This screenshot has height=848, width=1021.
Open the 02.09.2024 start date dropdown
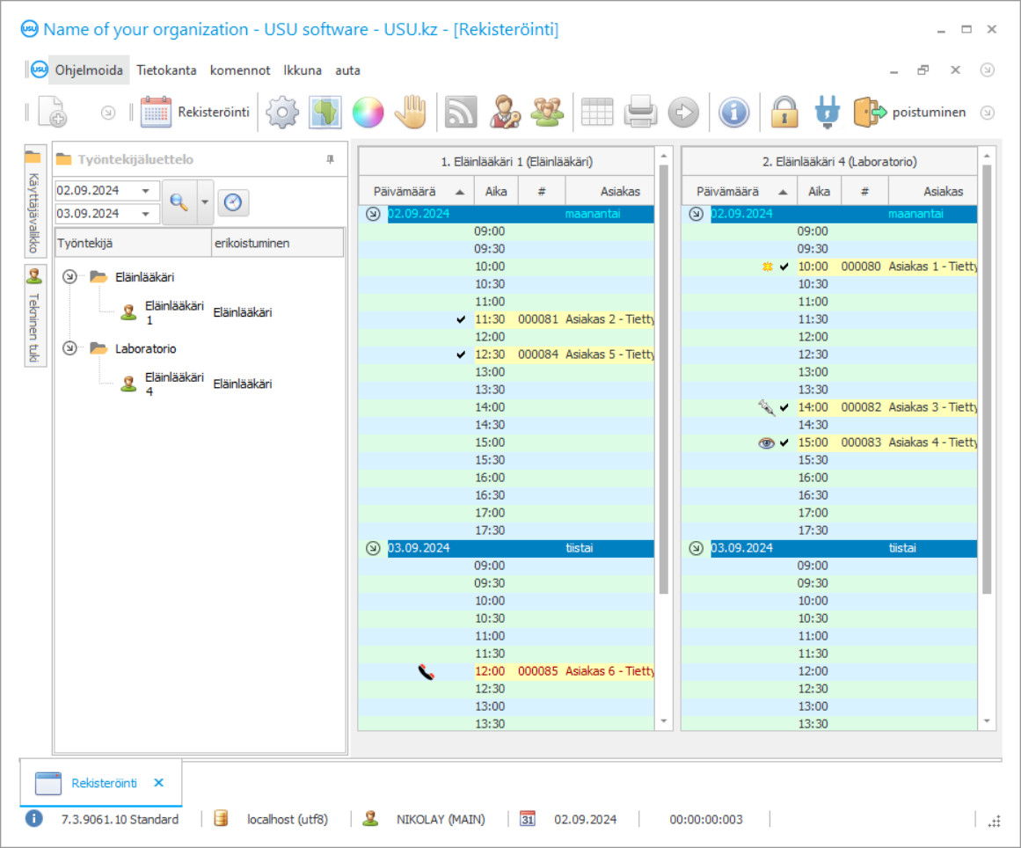[x=146, y=191]
